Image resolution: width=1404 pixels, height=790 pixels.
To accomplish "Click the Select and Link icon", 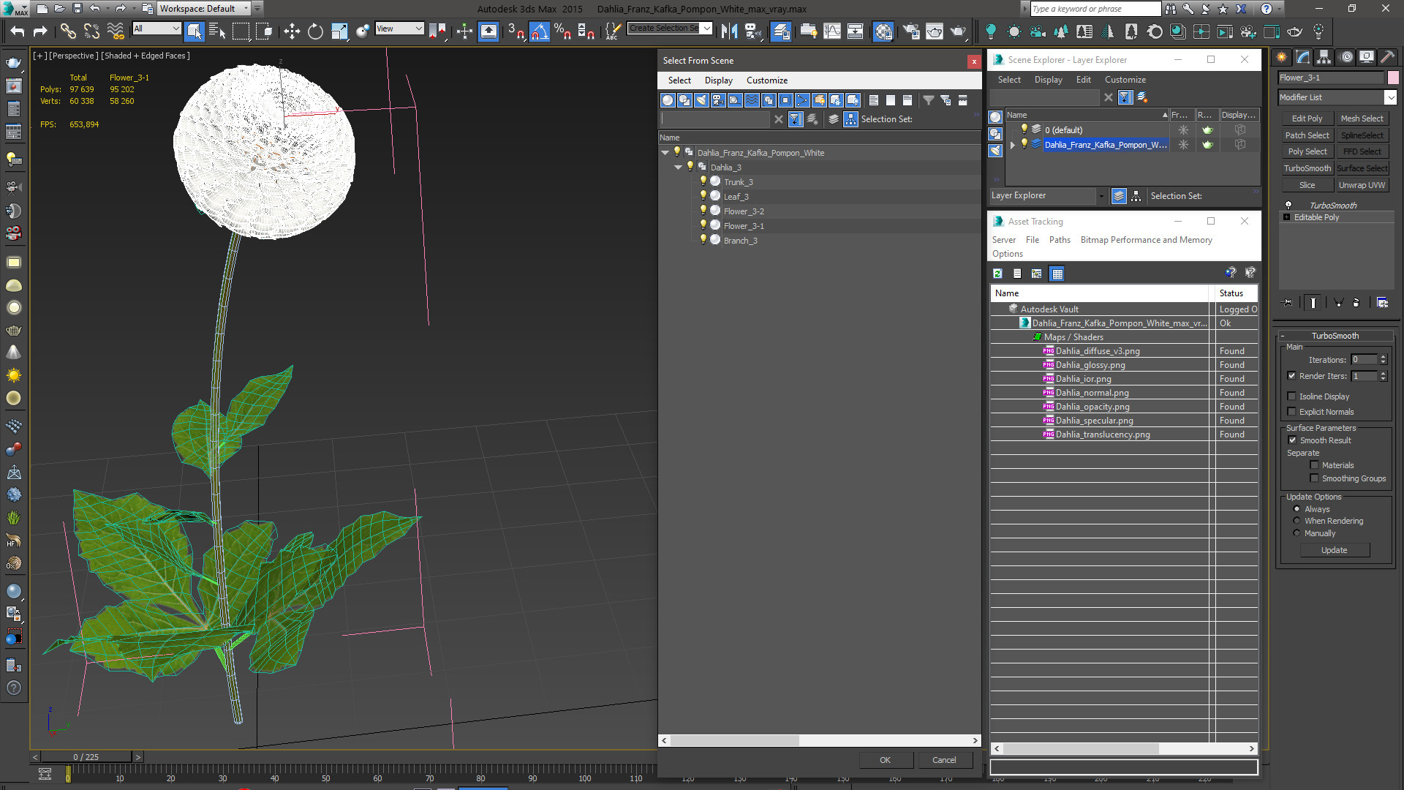I will 68,31.
